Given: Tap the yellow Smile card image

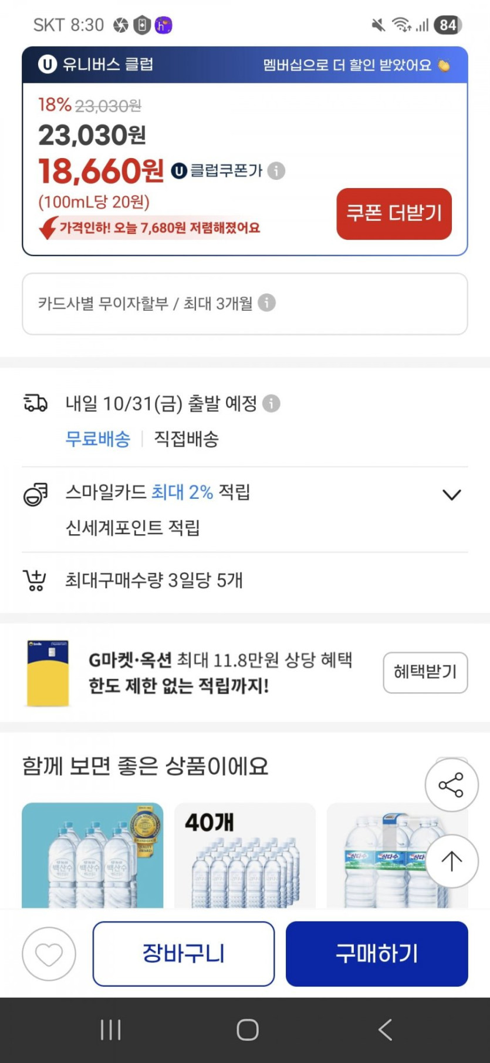Looking at the screenshot, I should pyautogui.click(x=48, y=673).
